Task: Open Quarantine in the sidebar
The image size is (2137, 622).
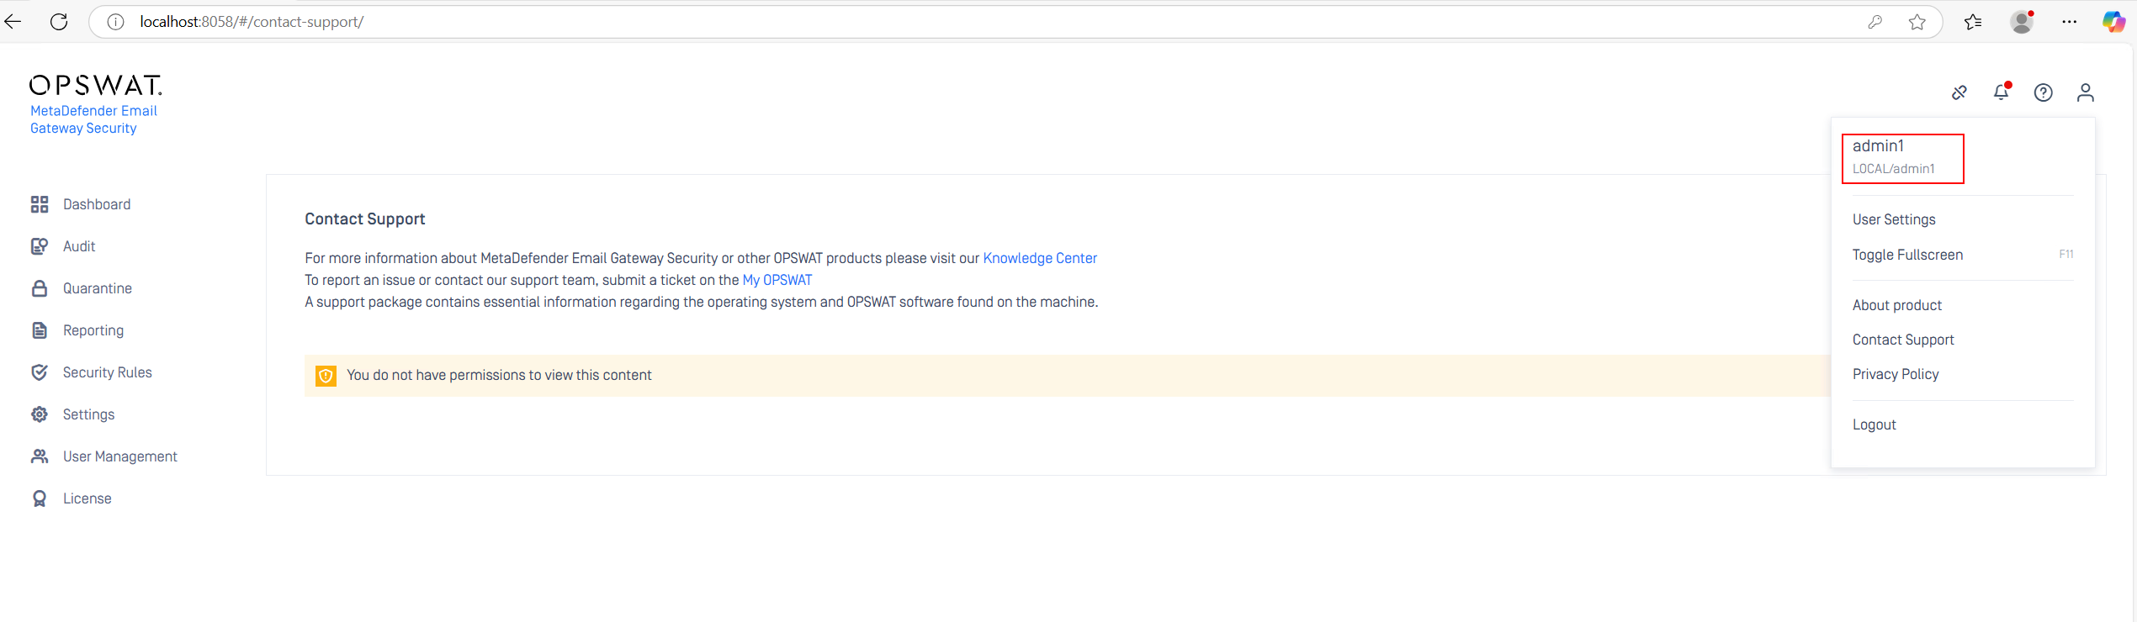Action: [x=98, y=288]
